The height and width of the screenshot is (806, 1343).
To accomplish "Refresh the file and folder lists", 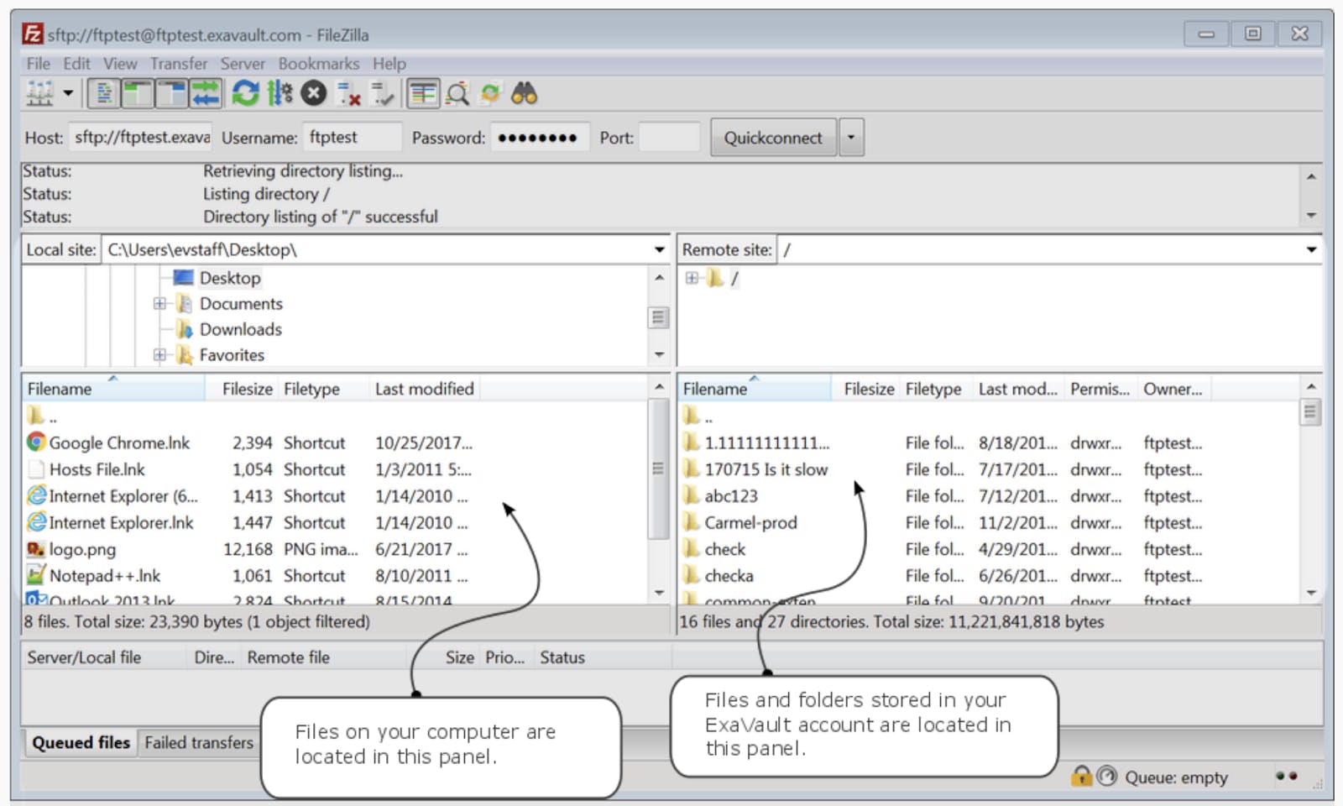I will [245, 93].
